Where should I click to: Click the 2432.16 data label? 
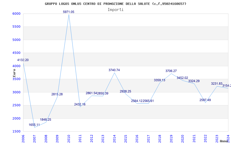click(80, 104)
